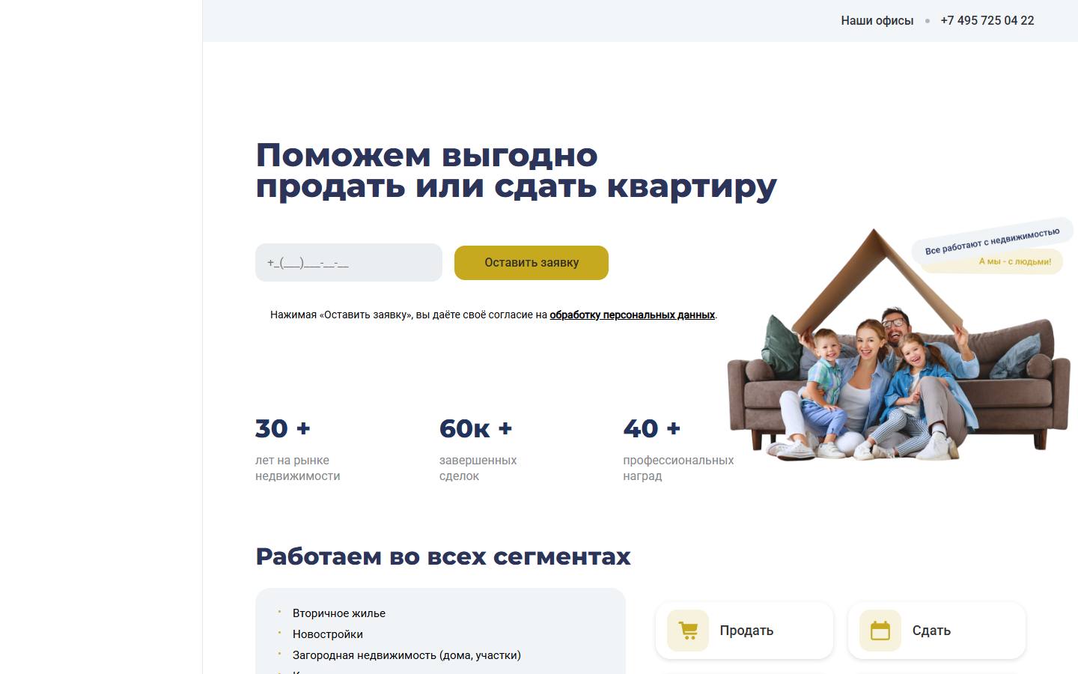The height and width of the screenshot is (674, 1078).
Task: Click the профессиональных наград caption
Action: 678,468
